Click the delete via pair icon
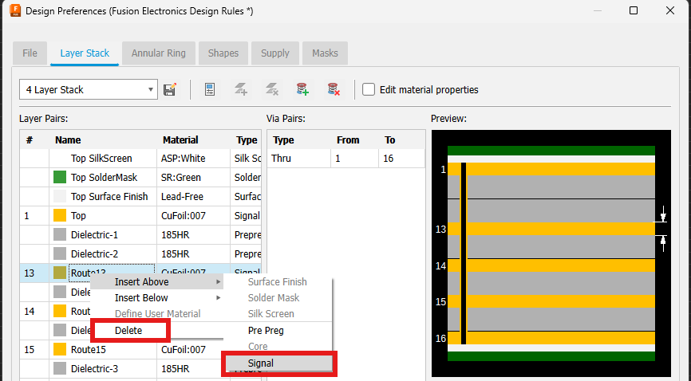The width and height of the screenshot is (691, 381). coord(334,90)
